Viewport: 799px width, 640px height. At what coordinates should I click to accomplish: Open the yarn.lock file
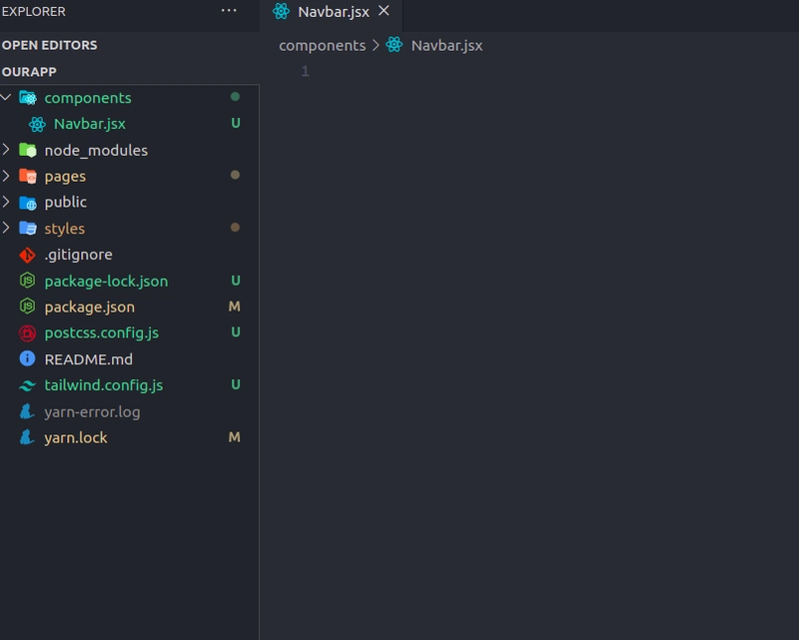pos(76,437)
